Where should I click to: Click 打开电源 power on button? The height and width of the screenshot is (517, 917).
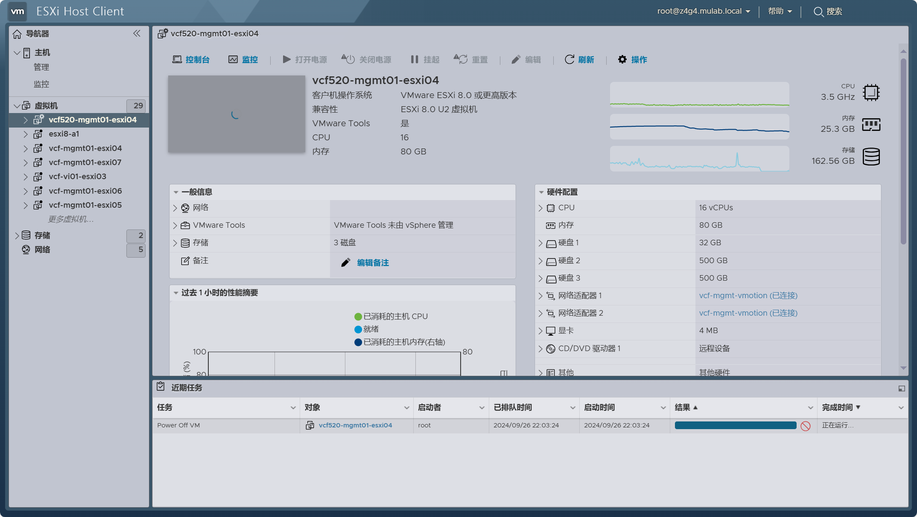pyautogui.click(x=305, y=60)
